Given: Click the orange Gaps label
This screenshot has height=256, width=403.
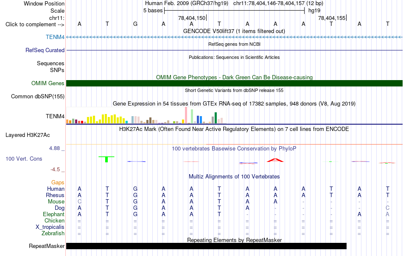Looking at the screenshot, I should tap(58, 182).
